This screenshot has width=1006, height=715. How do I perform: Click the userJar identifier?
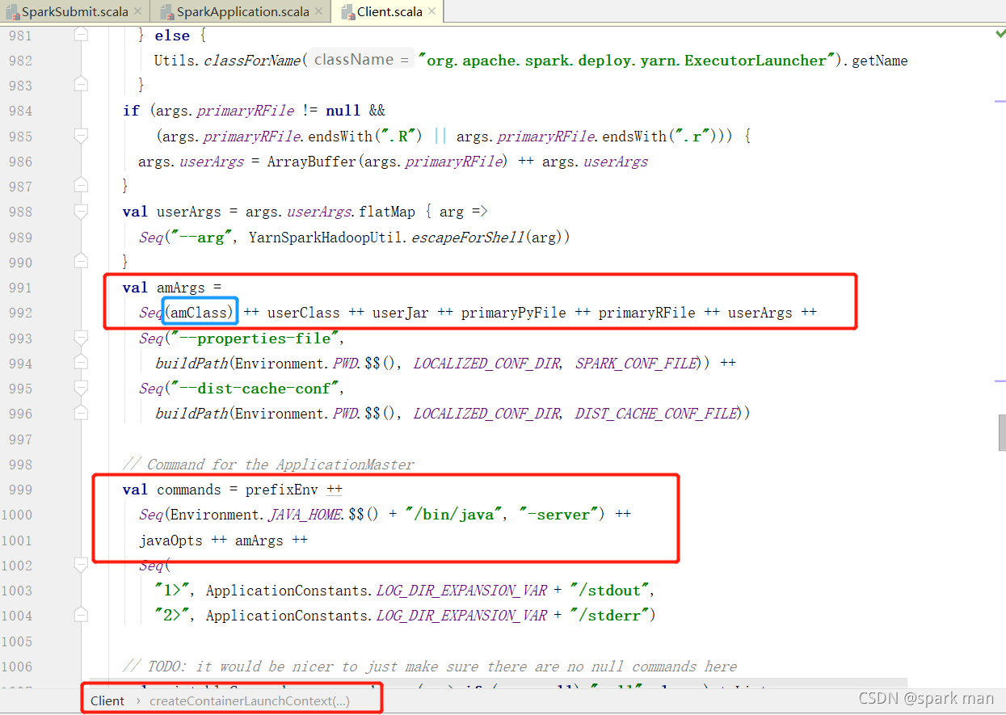pos(401,313)
